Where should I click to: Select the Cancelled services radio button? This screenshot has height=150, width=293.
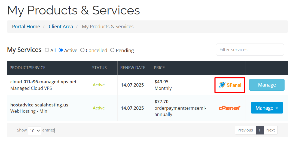83,50
